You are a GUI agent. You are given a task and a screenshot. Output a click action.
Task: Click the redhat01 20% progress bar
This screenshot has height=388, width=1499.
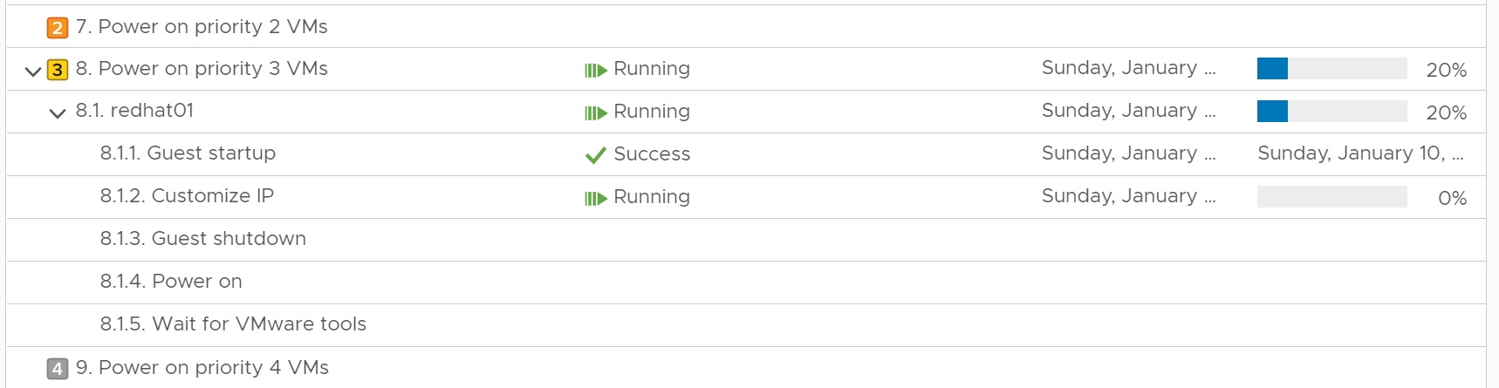[x=1331, y=112]
